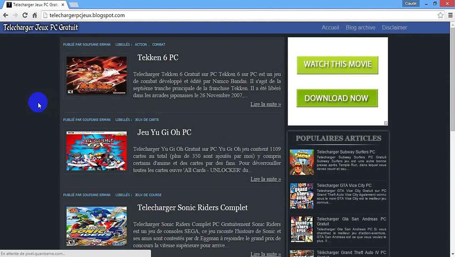The width and height of the screenshot is (455, 257).
Task: Go to browser Home icon
Action: coord(35,15)
